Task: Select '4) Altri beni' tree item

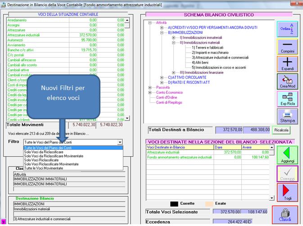Action: (200, 63)
